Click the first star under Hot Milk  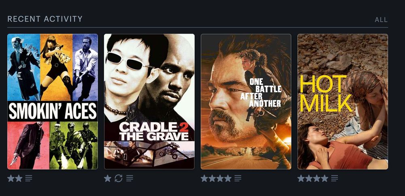(301, 178)
